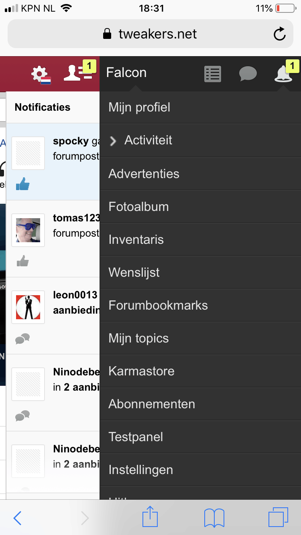Go back with Safari back arrow
Image resolution: width=301 pixels, height=535 pixels.
coord(17,518)
